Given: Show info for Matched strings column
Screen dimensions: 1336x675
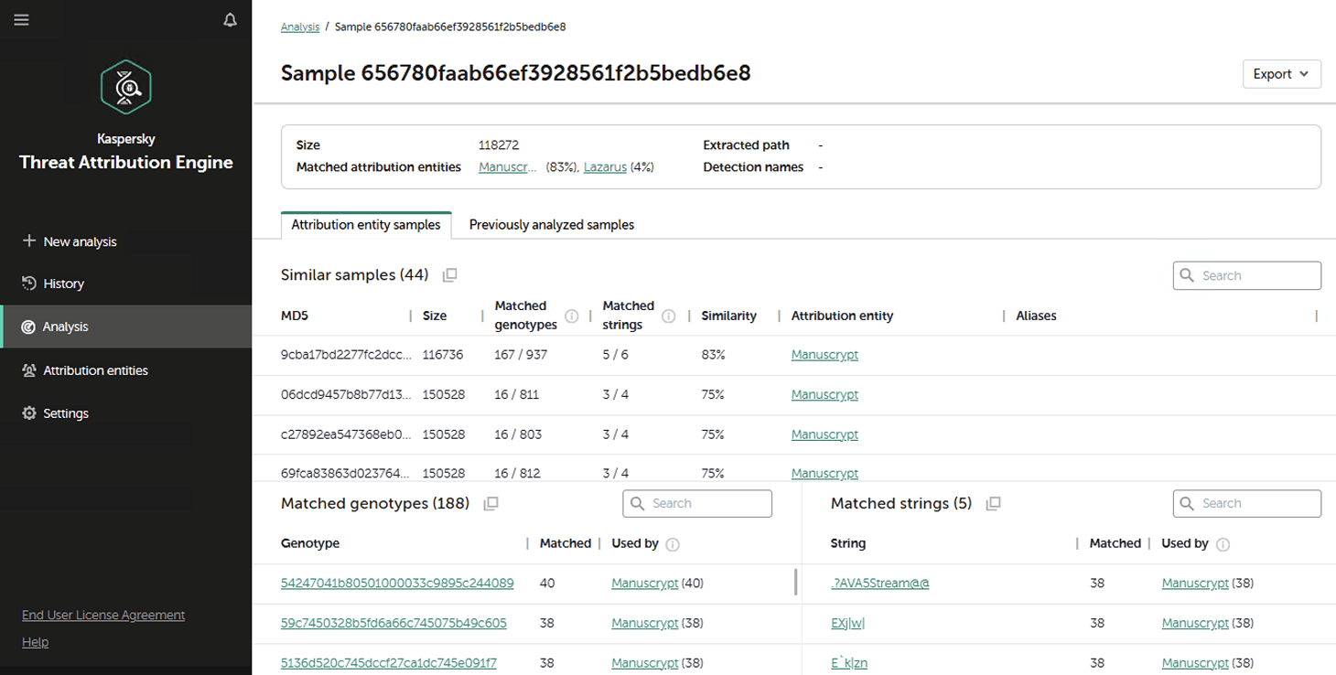Looking at the screenshot, I should click(x=668, y=316).
